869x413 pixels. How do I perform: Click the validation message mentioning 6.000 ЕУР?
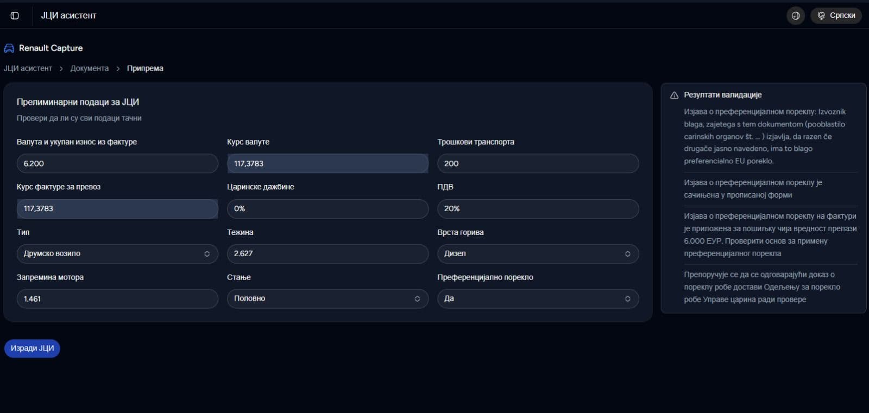[770, 235]
